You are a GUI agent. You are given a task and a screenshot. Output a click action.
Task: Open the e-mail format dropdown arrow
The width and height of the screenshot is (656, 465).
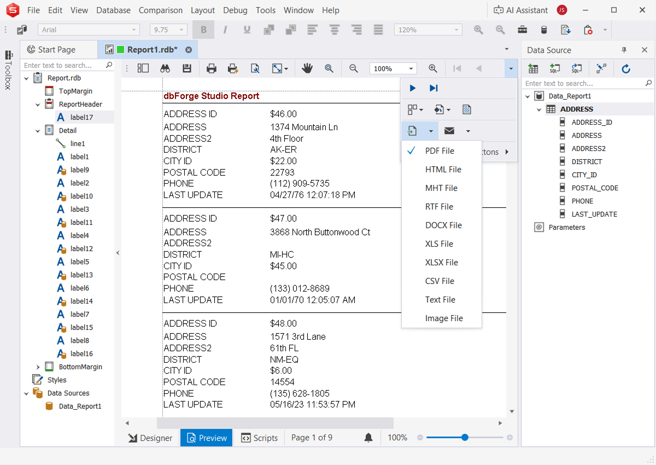click(468, 131)
